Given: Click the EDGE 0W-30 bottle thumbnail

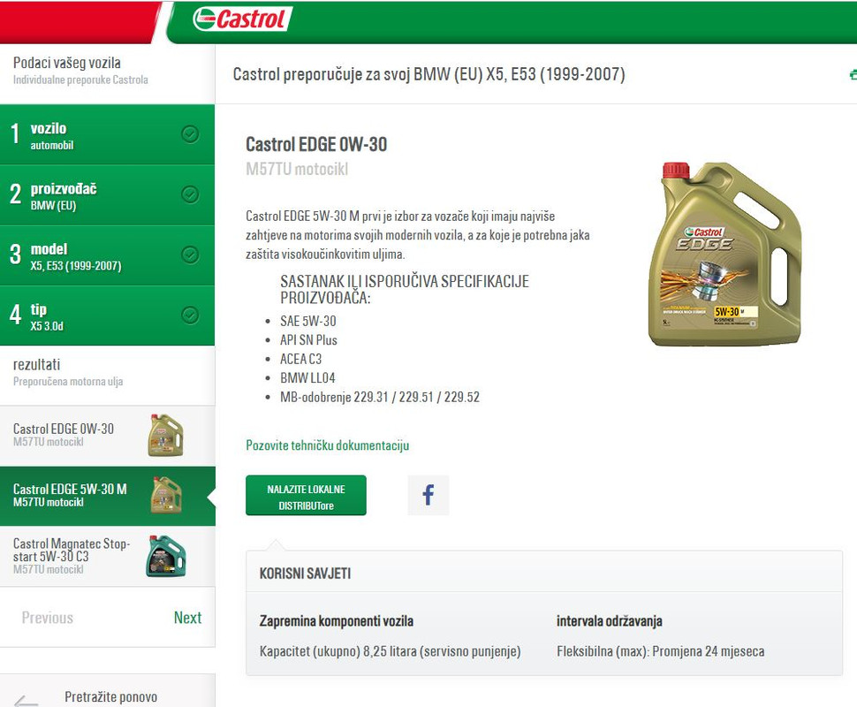Looking at the screenshot, I should pyautogui.click(x=165, y=435).
